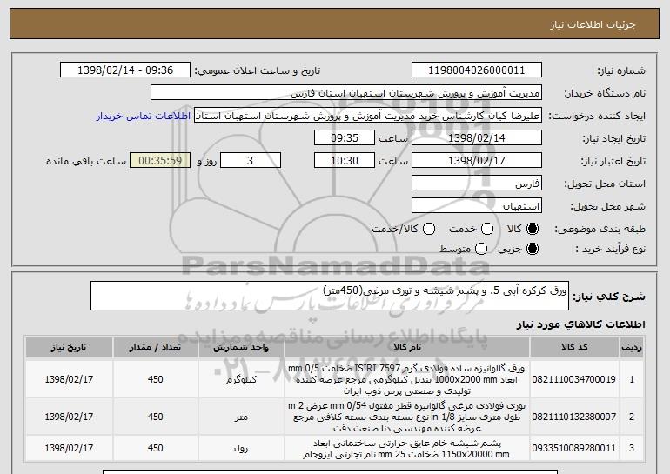670x474 pixels.
Task: Click need date 1398/02/17 in row 1
Action: click(69, 379)
